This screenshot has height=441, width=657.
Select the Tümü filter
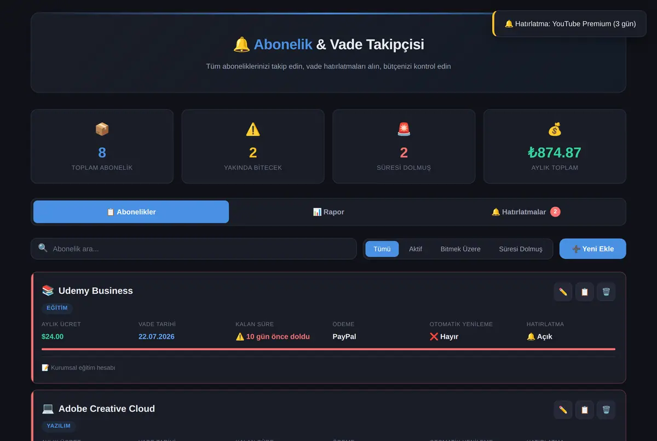(x=382, y=249)
